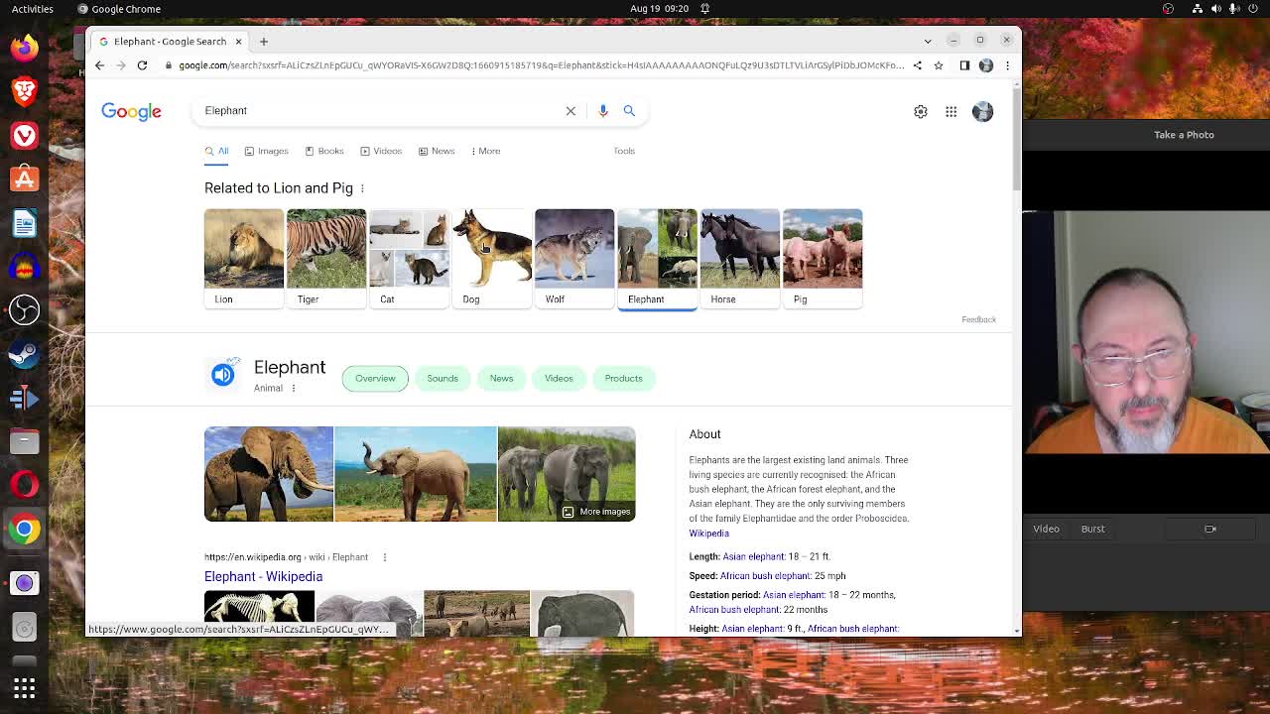Open Wikipedia result options menu
The height and width of the screenshot is (714, 1270).
pos(385,557)
